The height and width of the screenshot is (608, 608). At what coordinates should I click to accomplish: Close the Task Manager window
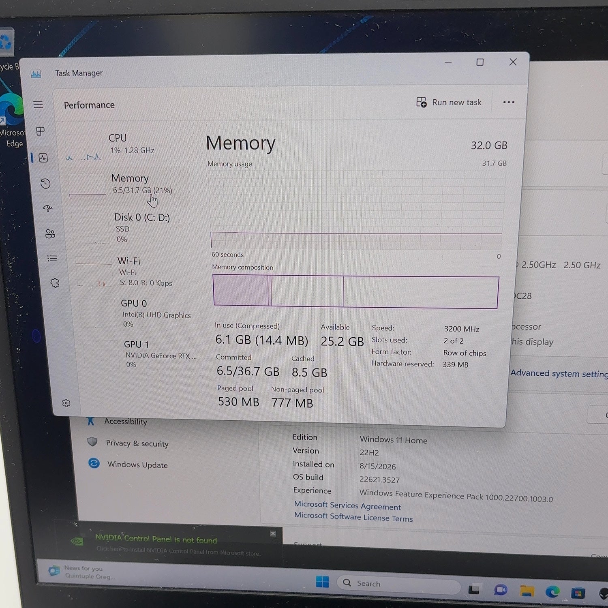[x=513, y=62]
